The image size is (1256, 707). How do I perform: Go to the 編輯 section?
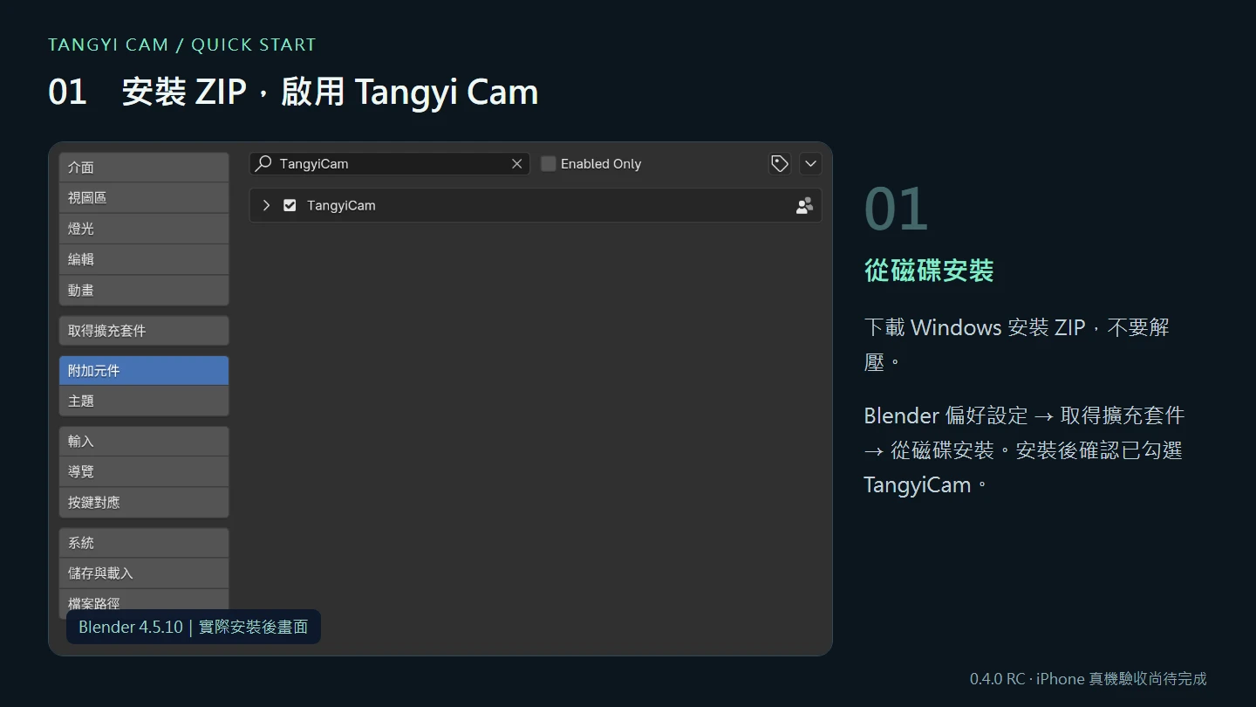[x=144, y=259]
